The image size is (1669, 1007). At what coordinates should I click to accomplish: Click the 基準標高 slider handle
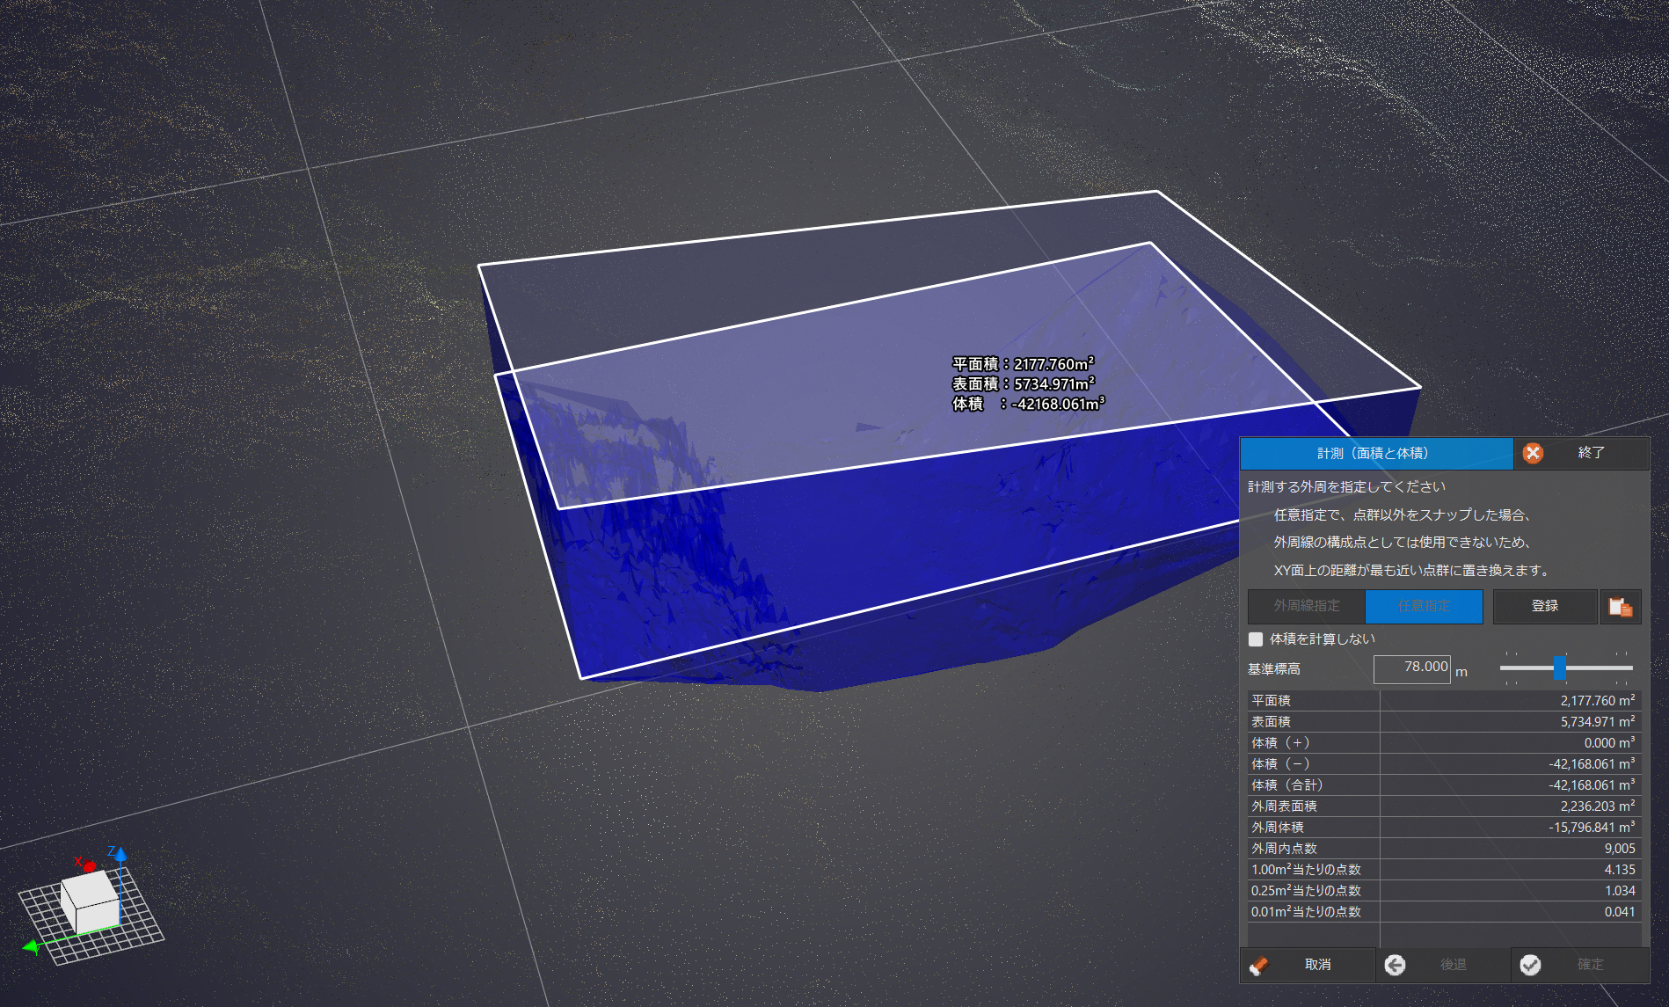1560,668
